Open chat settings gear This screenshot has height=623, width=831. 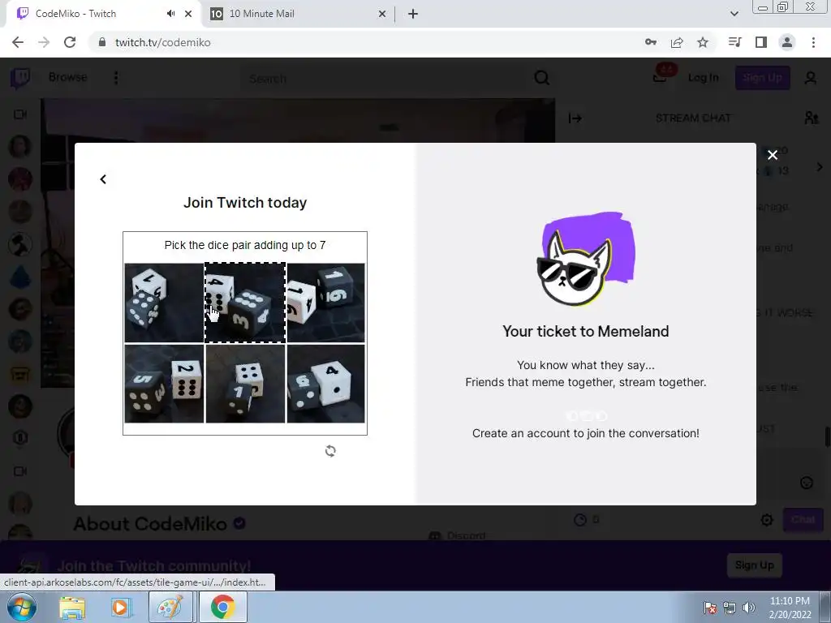767,520
